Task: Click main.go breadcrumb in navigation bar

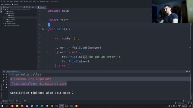Action: click(15, 4)
